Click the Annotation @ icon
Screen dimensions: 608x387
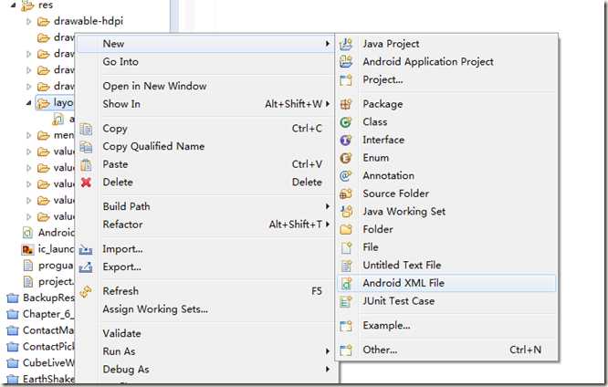[x=346, y=175]
